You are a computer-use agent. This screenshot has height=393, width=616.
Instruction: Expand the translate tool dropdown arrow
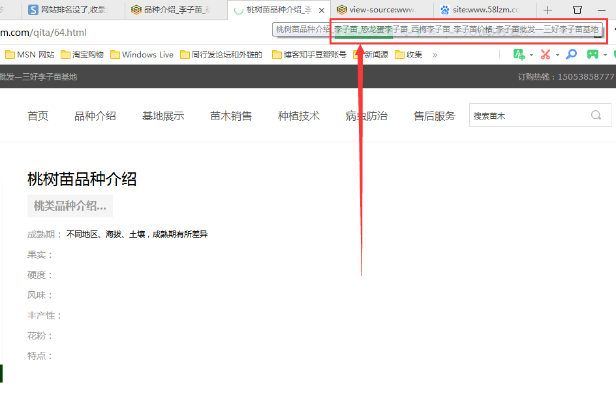click(531, 55)
